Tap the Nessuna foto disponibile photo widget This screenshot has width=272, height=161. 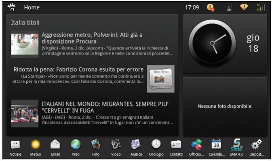click(225, 106)
